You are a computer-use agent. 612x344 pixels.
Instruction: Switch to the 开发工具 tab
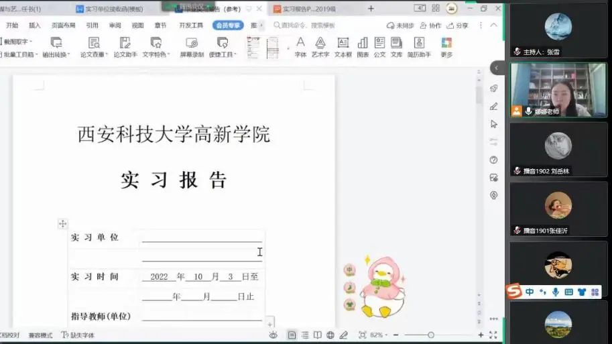(x=191, y=25)
